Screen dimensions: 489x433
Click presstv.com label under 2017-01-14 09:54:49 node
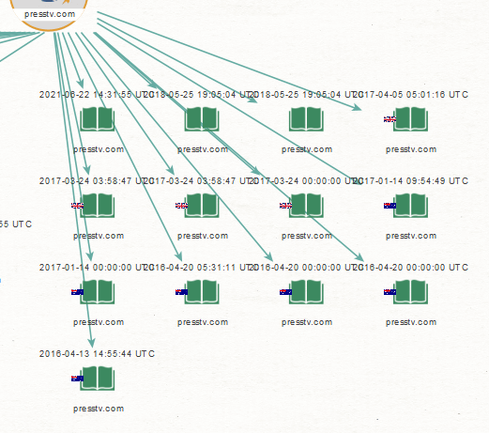tap(411, 236)
